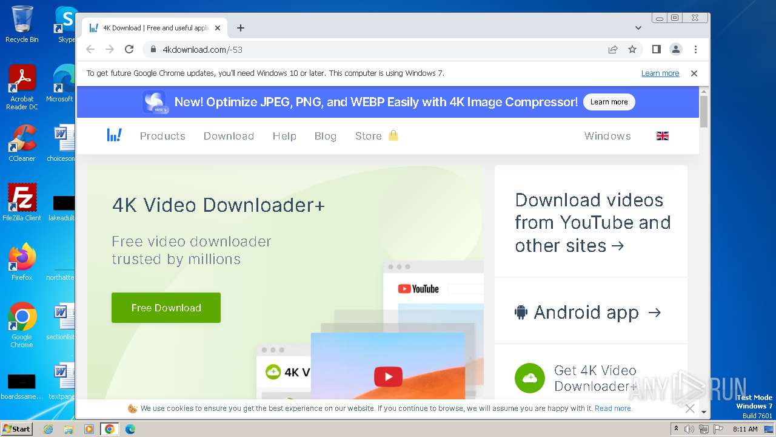Open the Chrome side panel icon

click(x=656, y=49)
